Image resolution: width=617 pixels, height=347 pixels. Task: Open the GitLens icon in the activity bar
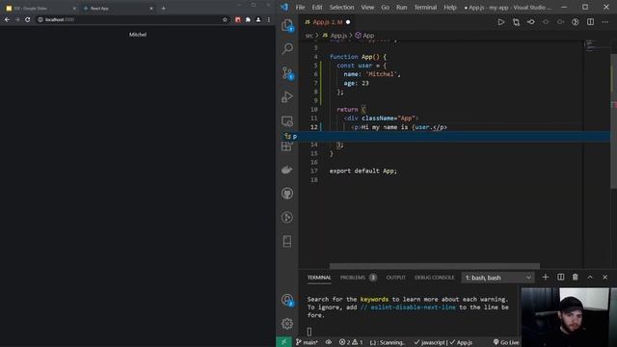[x=287, y=217]
